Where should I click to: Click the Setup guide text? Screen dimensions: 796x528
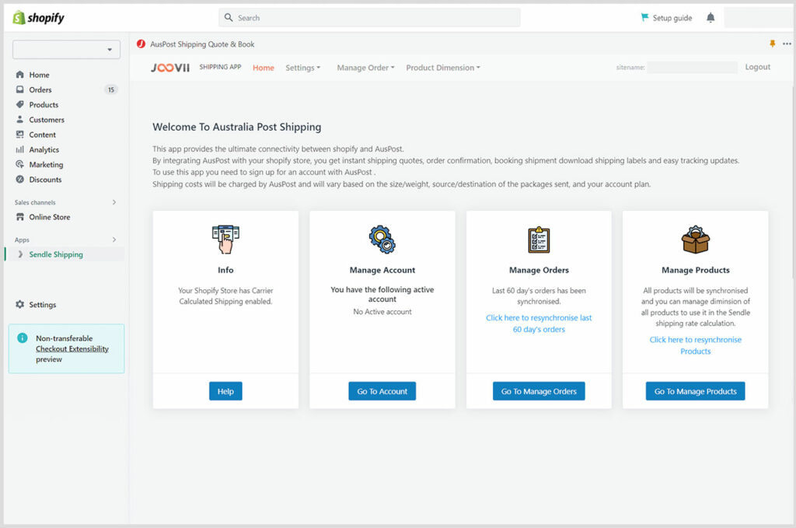point(672,18)
